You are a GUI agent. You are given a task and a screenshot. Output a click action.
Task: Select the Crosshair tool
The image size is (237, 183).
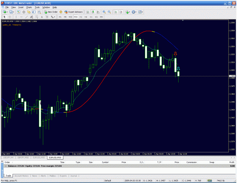coord(10,17)
